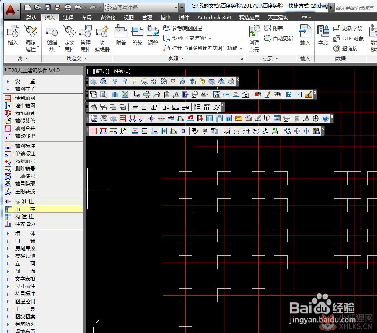
Task: Click the 参考底图图层 button
Action: pyautogui.click(x=183, y=29)
